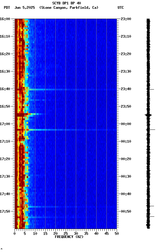Viewport: 161px width, 252px height.
Task: Click the '16:20' PDT time label
Action: point(5,54)
